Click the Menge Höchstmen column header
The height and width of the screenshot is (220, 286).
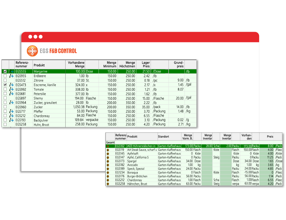point(127,64)
